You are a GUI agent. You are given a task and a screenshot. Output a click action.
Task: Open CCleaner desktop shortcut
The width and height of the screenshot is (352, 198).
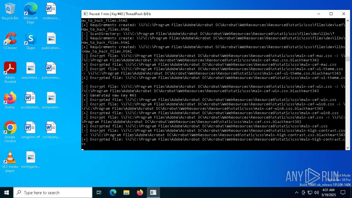pos(10,41)
